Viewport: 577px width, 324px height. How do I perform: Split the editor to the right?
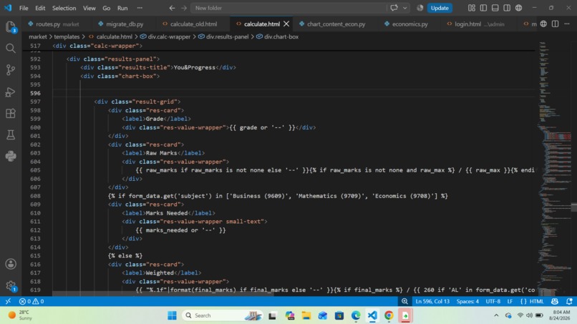coord(555,24)
